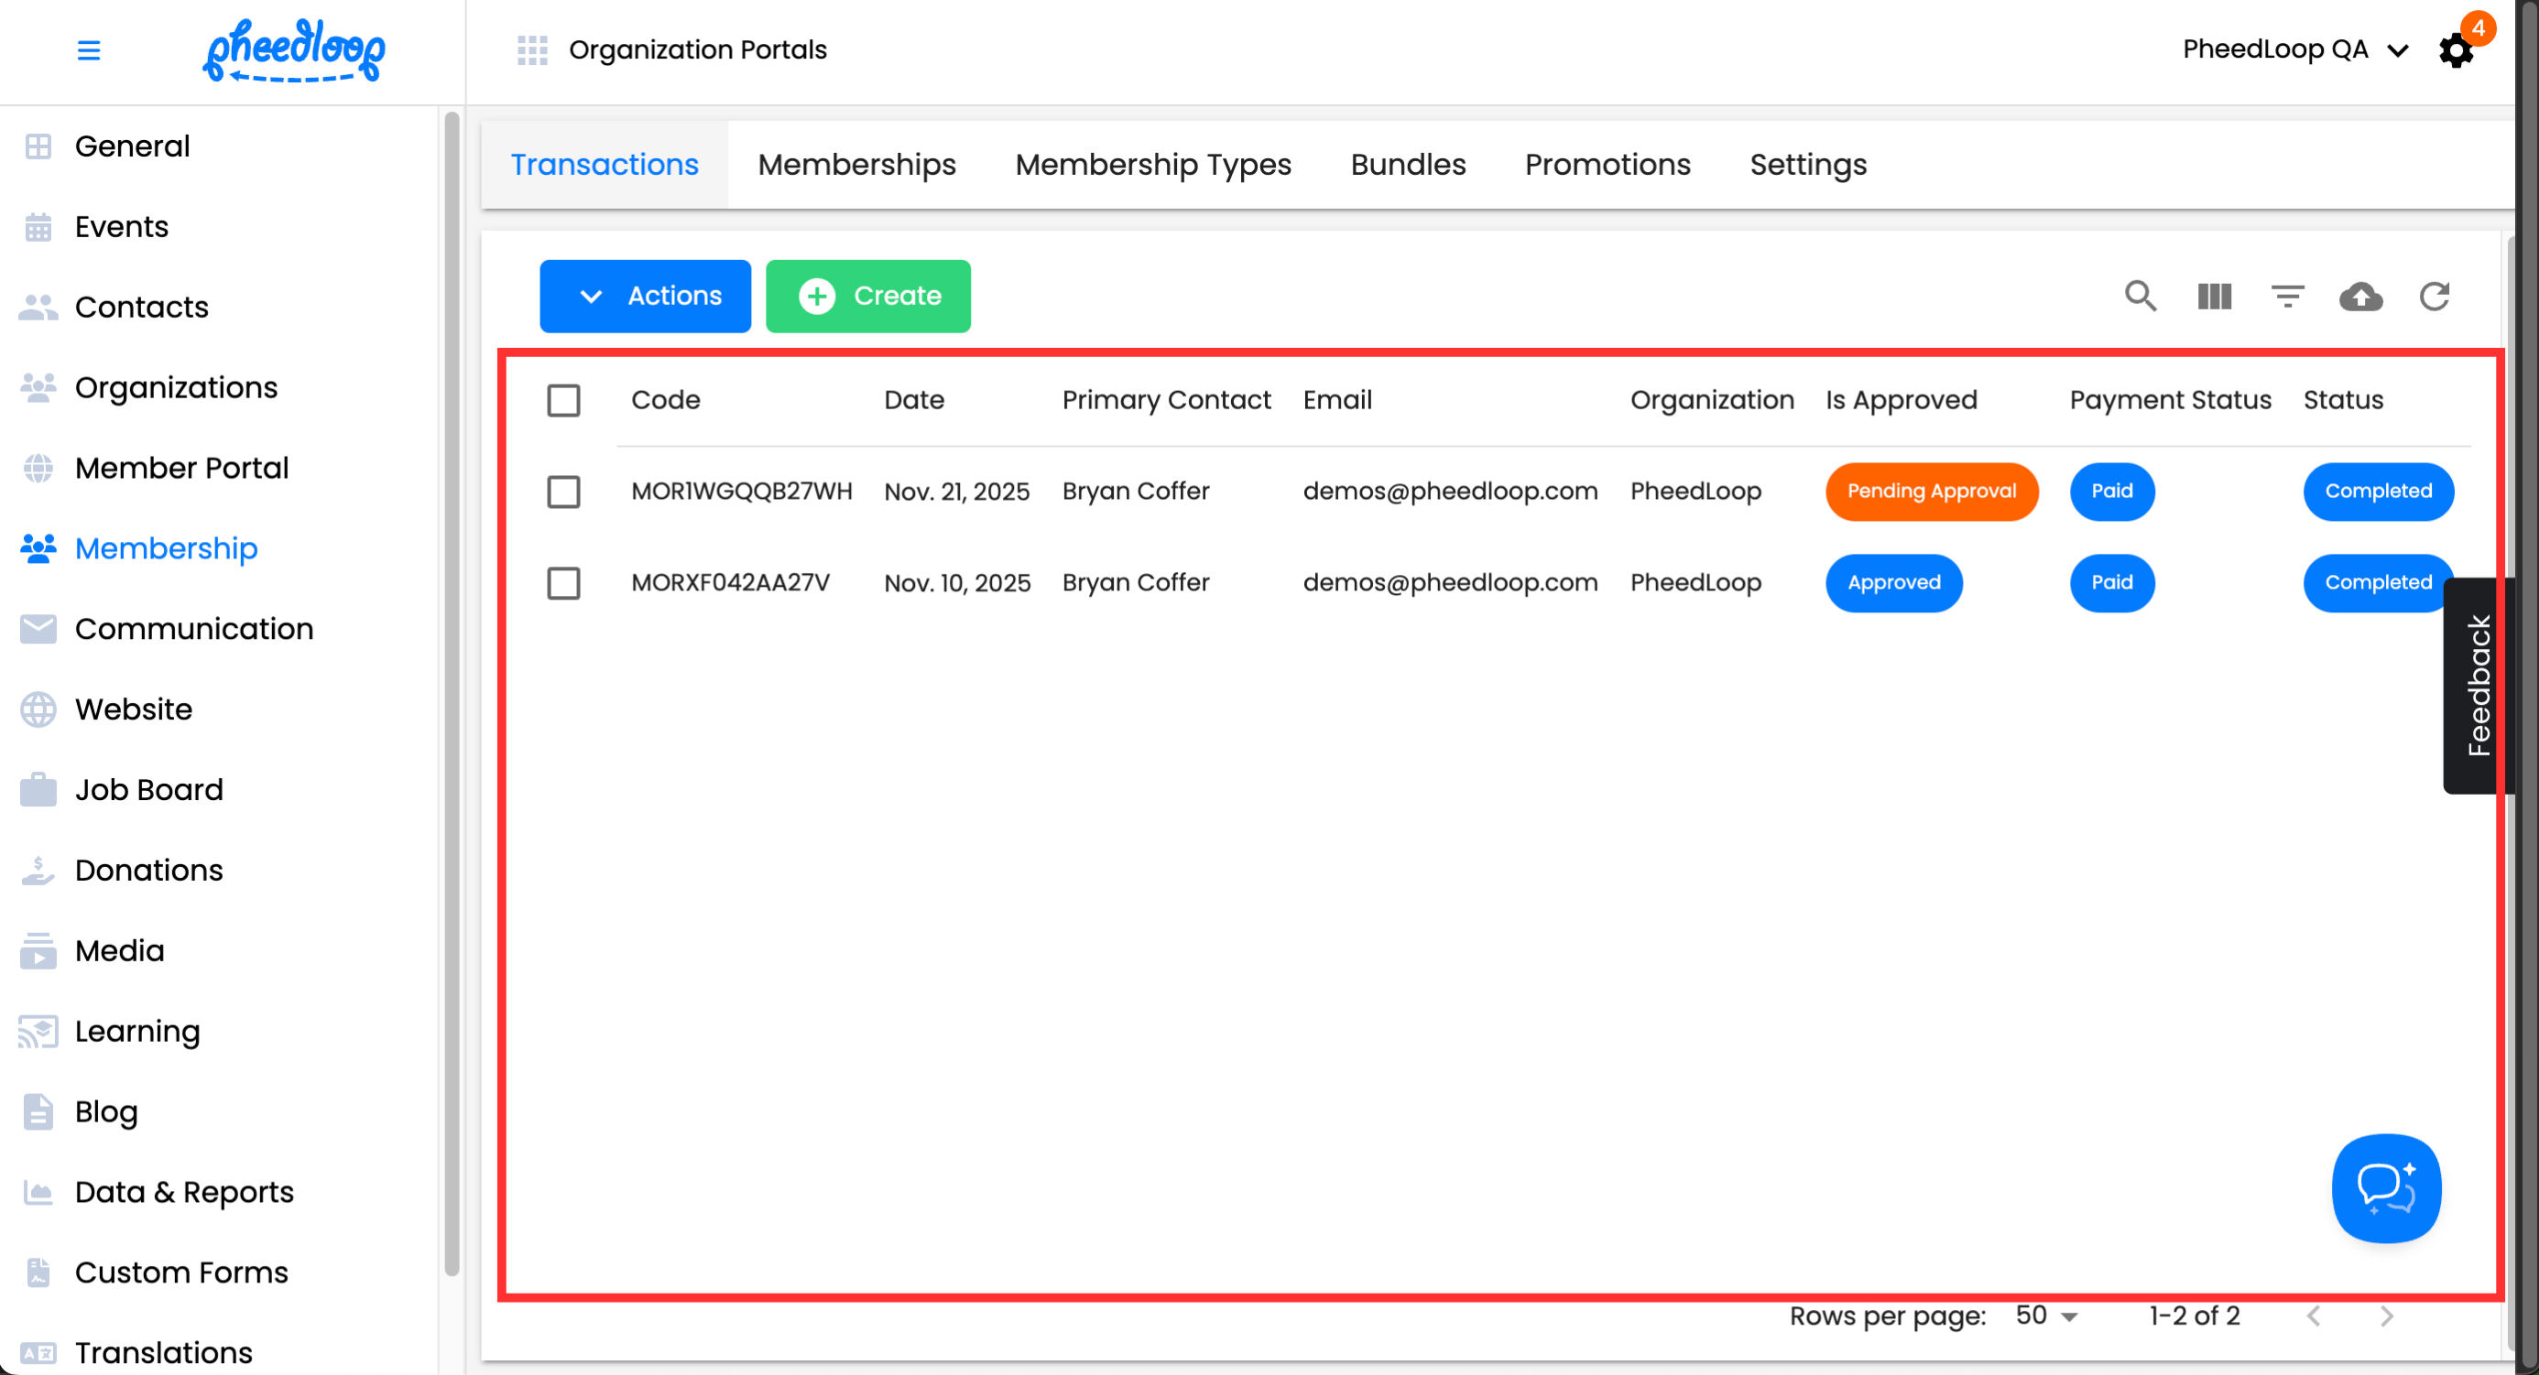
Task: Switch to the Membership Types tab
Action: click(1152, 165)
